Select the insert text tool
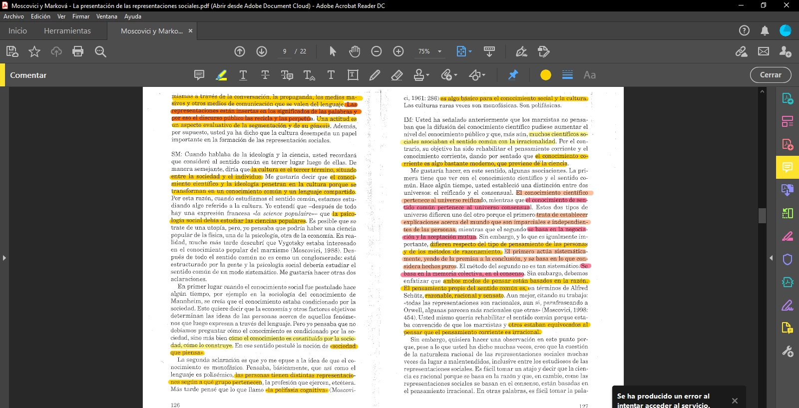The image size is (799, 408). (309, 75)
